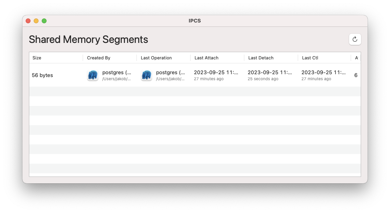Click '27 minutes ago' under Last Ctl
This screenshot has width=390, height=213.
point(316,79)
